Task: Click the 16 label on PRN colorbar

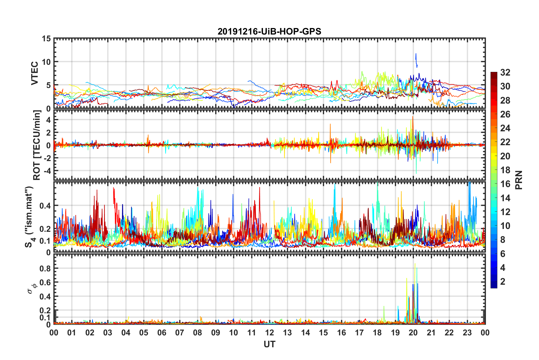Action: pyautogui.click(x=505, y=184)
